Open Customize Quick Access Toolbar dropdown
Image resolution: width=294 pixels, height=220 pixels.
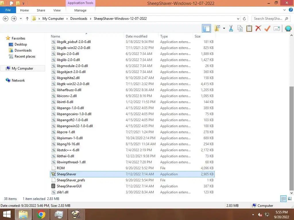(x=24, y=3)
